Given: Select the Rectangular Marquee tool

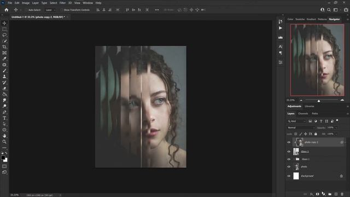Looking at the screenshot, I should [x=4, y=29].
